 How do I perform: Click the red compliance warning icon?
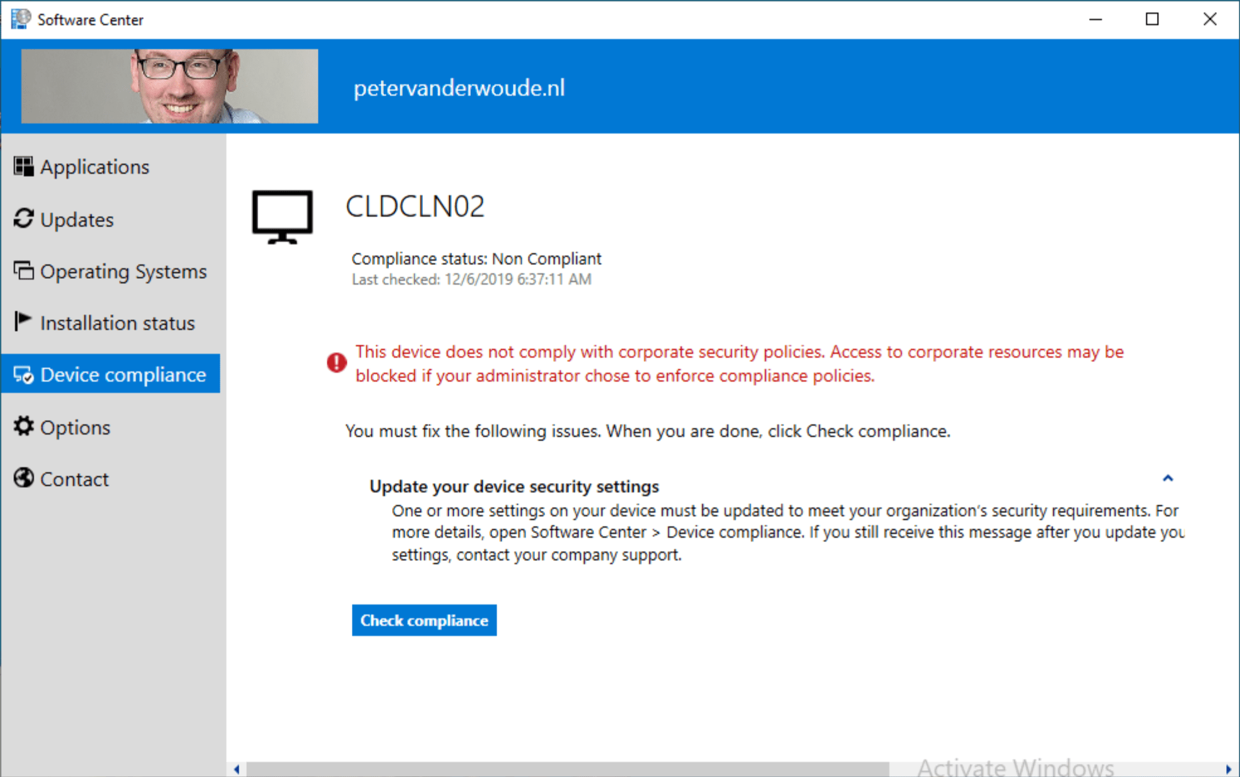pos(337,363)
